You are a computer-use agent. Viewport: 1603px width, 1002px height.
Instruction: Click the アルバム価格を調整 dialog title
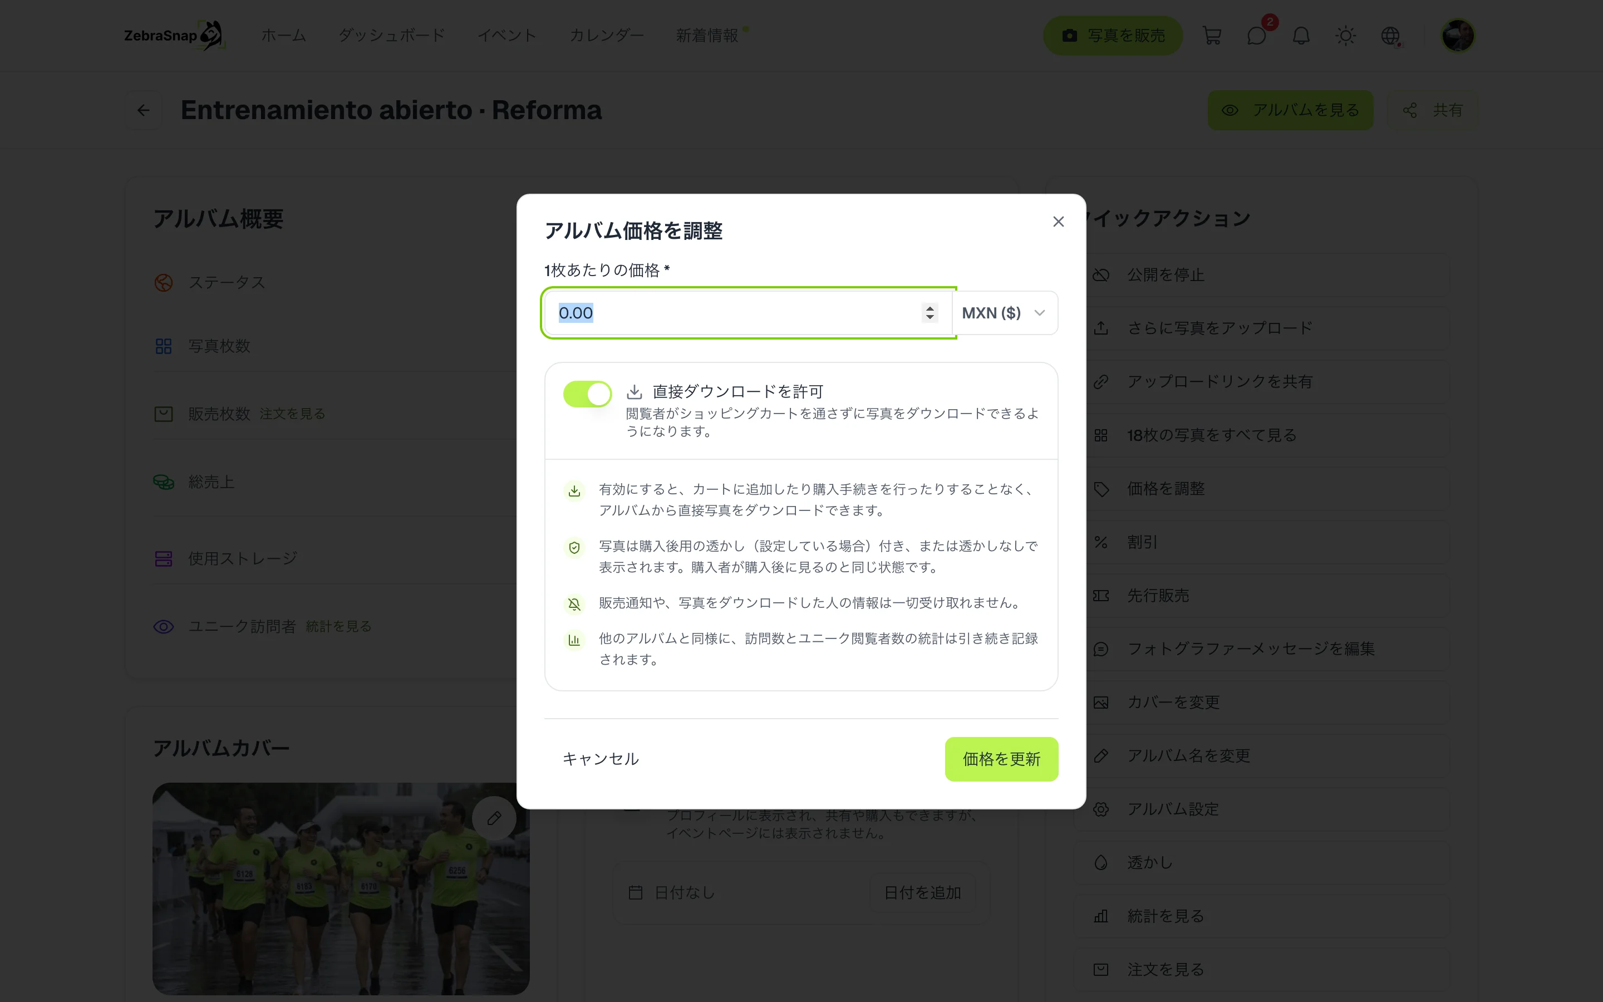tap(633, 230)
